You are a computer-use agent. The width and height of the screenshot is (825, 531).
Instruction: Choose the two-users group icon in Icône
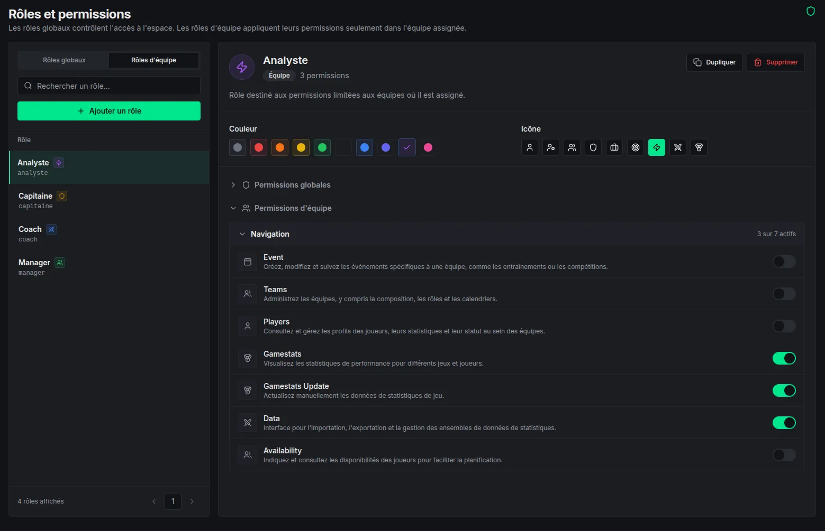pos(572,147)
